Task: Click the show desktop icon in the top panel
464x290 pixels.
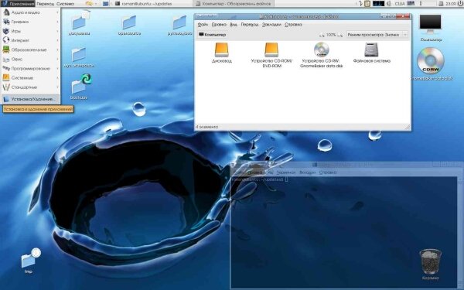Action: coord(105,4)
